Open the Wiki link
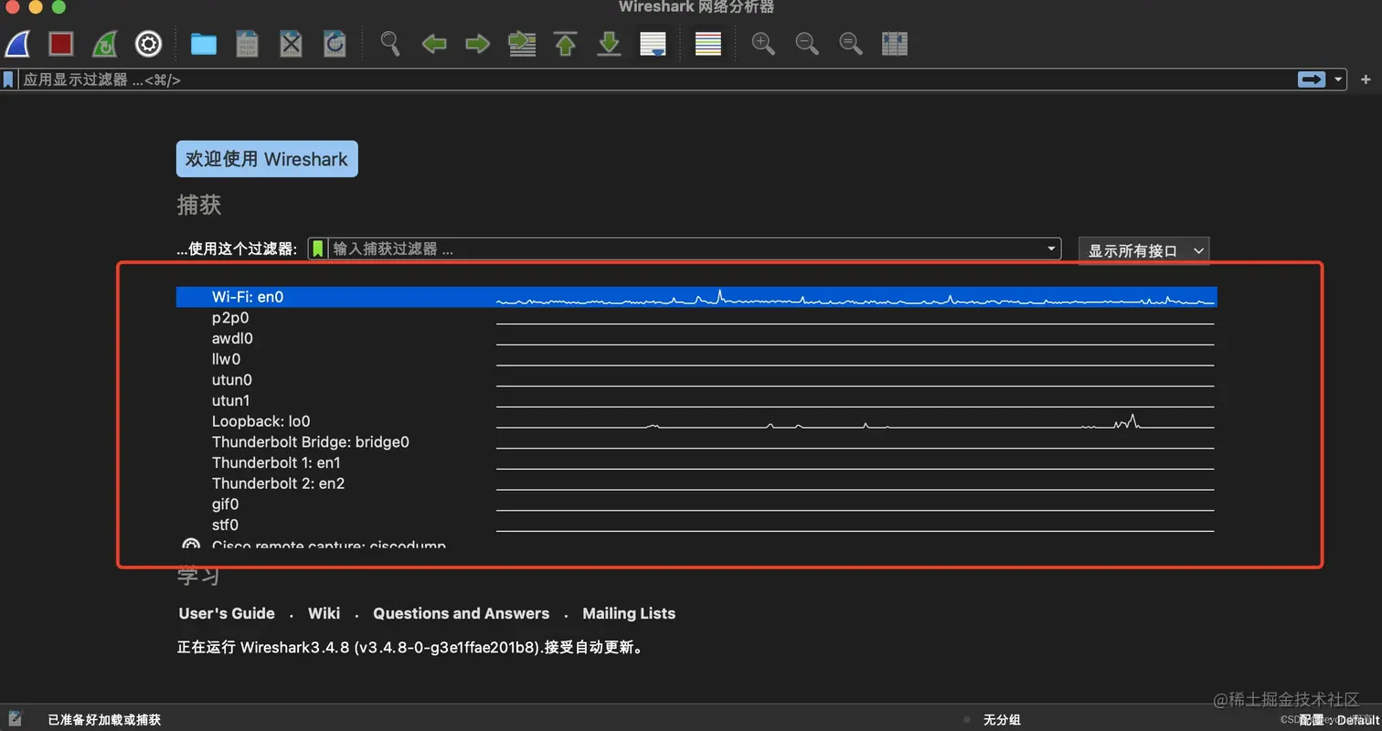This screenshot has height=731, width=1382. pos(324,613)
